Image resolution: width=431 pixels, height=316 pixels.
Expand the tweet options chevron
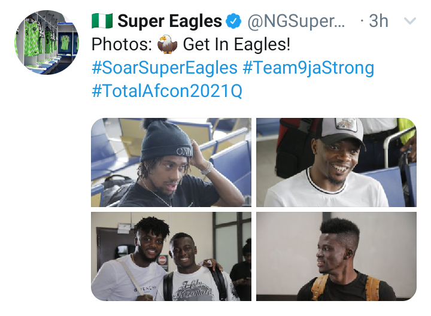[409, 21]
